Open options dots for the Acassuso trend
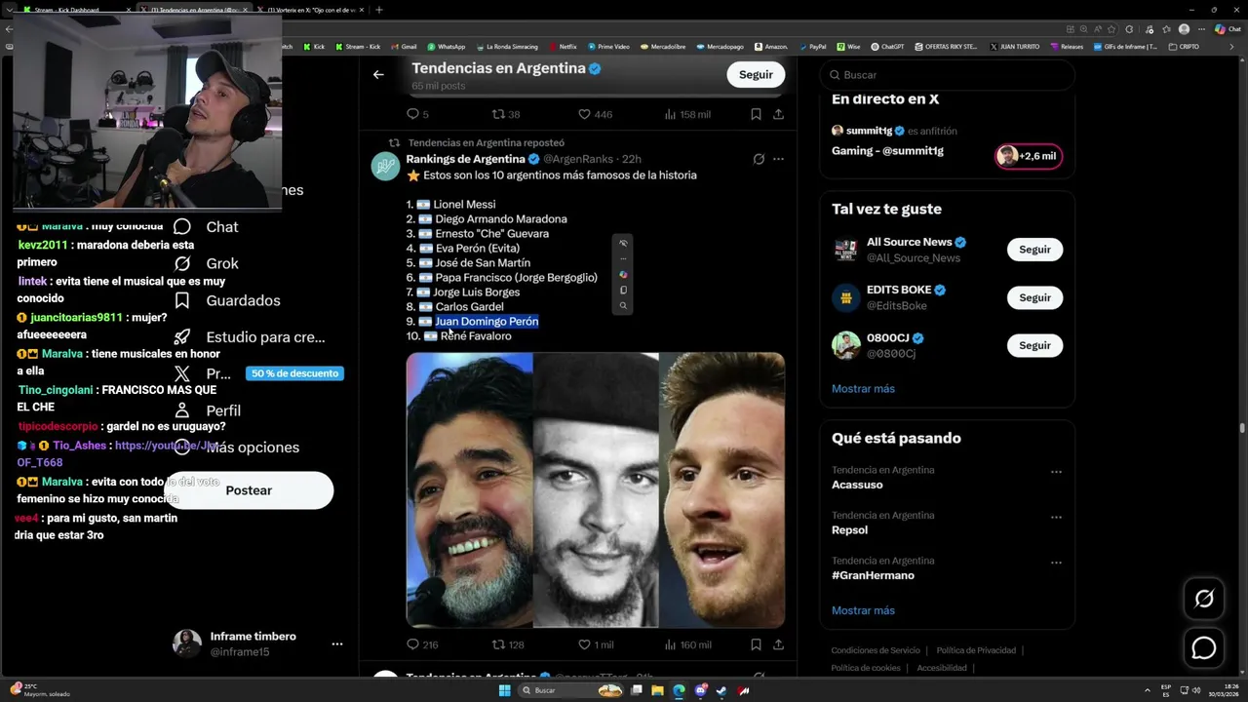The image size is (1248, 702). pyautogui.click(x=1056, y=472)
